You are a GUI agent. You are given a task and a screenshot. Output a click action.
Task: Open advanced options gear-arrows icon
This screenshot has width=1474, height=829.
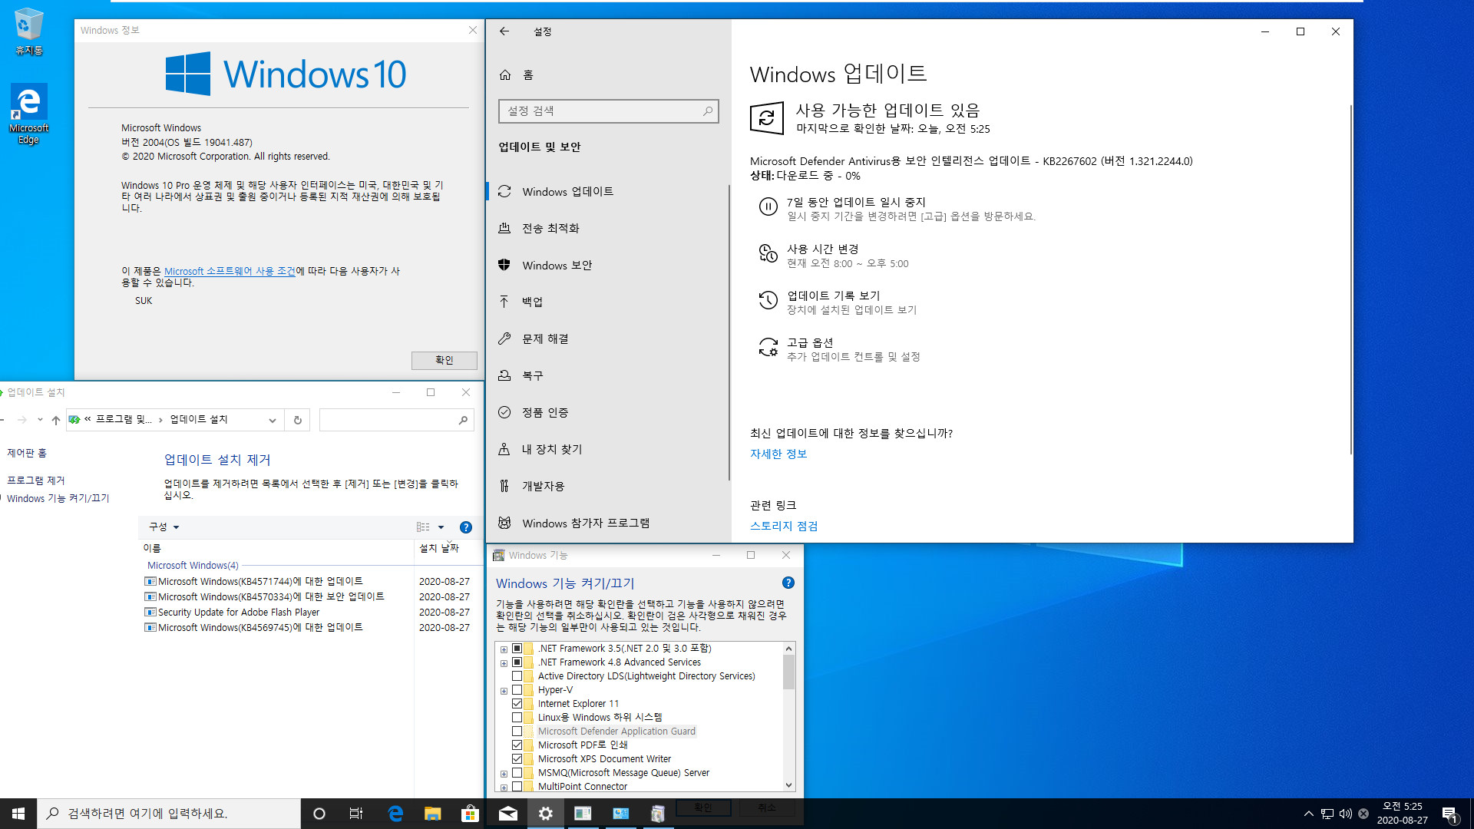[768, 347]
